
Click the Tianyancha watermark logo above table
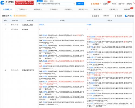pos(129,16)
